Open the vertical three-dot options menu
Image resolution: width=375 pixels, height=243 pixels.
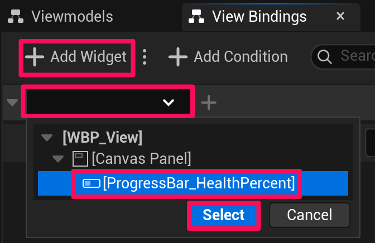pos(145,57)
